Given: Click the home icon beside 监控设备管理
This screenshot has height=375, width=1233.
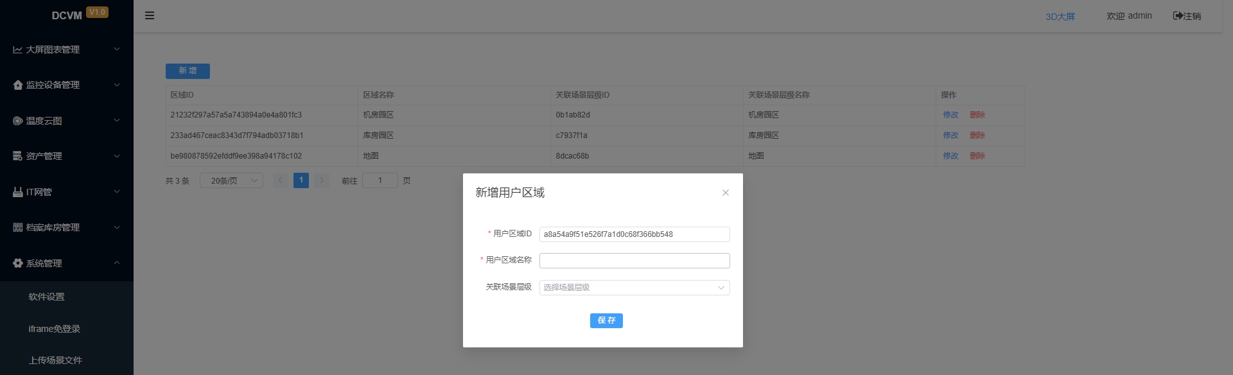Looking at the screenshot, I should (17, 85).
